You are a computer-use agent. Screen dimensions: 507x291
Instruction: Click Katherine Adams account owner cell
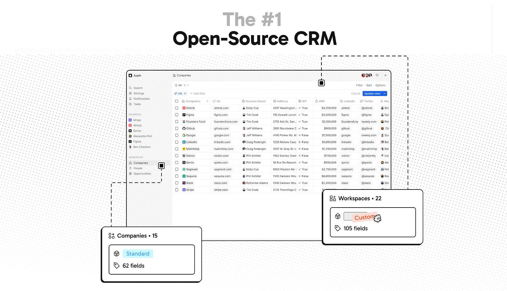click(256, 183)
